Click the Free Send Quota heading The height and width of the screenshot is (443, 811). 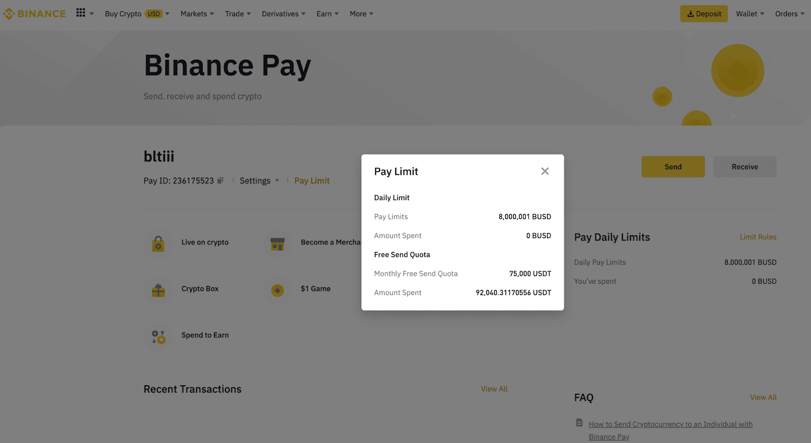click(402, 255)
